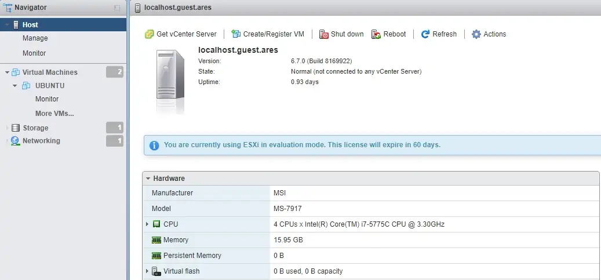Viewport: 601px width, 280px height.
Task: Click the State value Normal text
Action: (x=356, y=71)
